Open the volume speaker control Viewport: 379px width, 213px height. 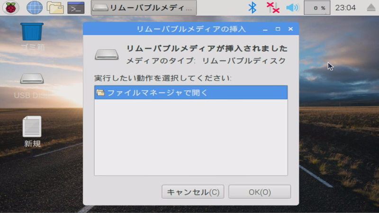coord(292,8)
